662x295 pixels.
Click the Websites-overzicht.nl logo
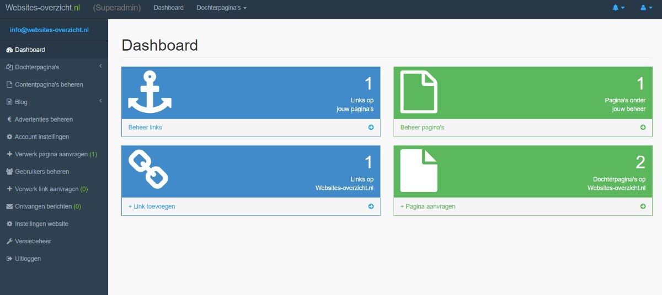43,8
